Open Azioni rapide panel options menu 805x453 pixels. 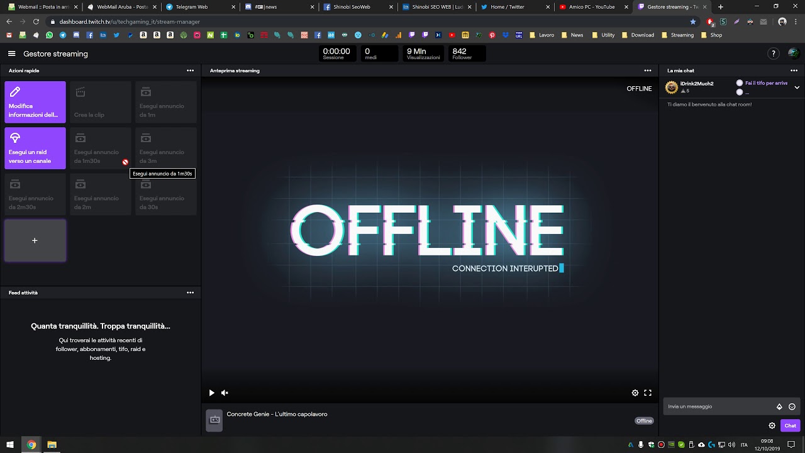(190, 70)
